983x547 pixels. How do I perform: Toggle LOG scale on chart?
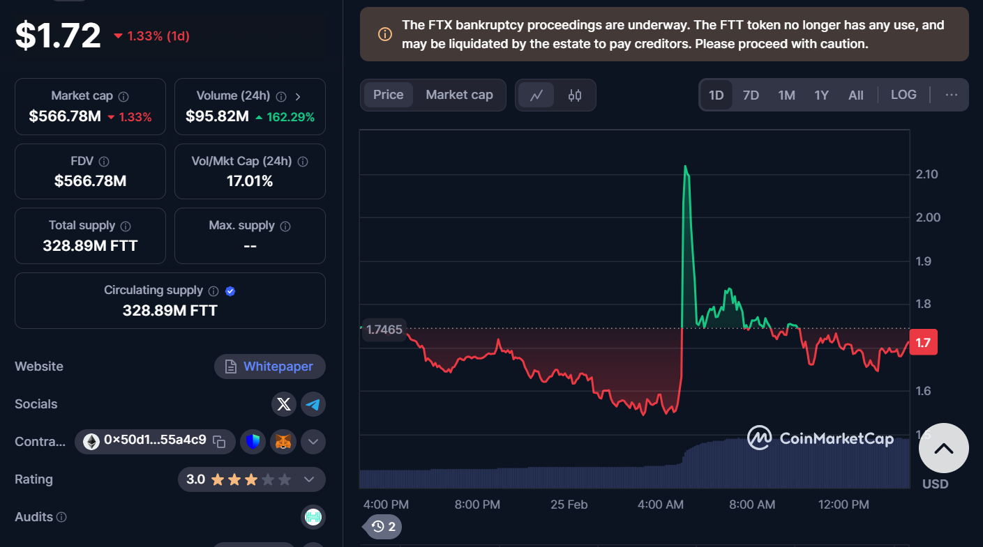tap(903, 95)
